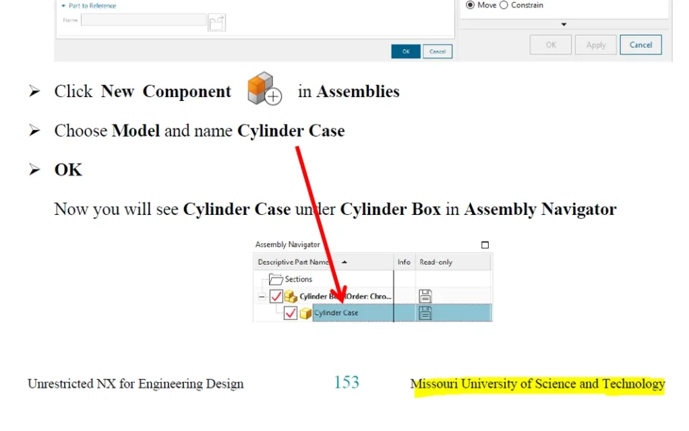Click the save icon in Cylinder Case row
Image resolution: width=689 pixels, height=431 pixels.
(425, 313)
